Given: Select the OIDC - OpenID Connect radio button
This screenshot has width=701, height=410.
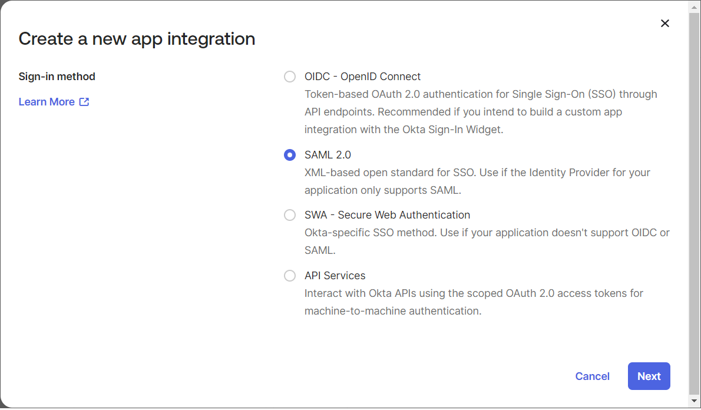Looking at the screenshot, I should (x=290, y=77).
